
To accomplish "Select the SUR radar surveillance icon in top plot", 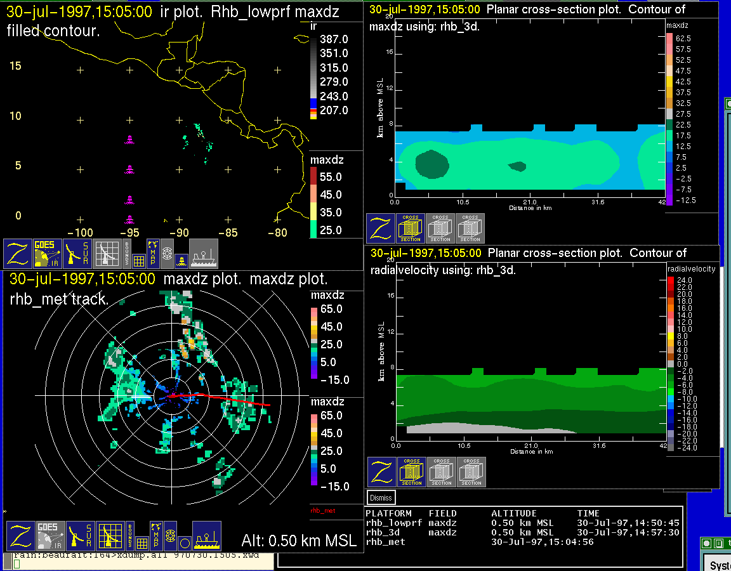I will tap(77, 254).
